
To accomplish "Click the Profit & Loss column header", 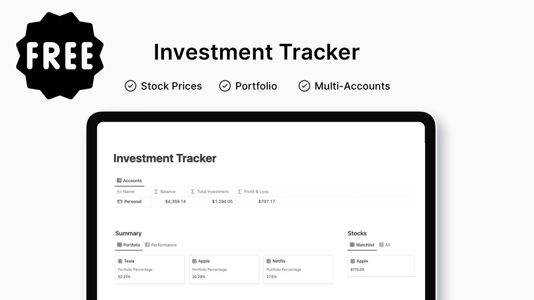I will tap(253, 192).
